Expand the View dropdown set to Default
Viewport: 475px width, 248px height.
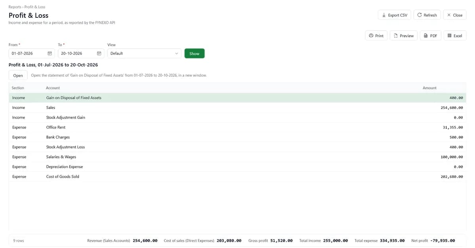(144, 53)
